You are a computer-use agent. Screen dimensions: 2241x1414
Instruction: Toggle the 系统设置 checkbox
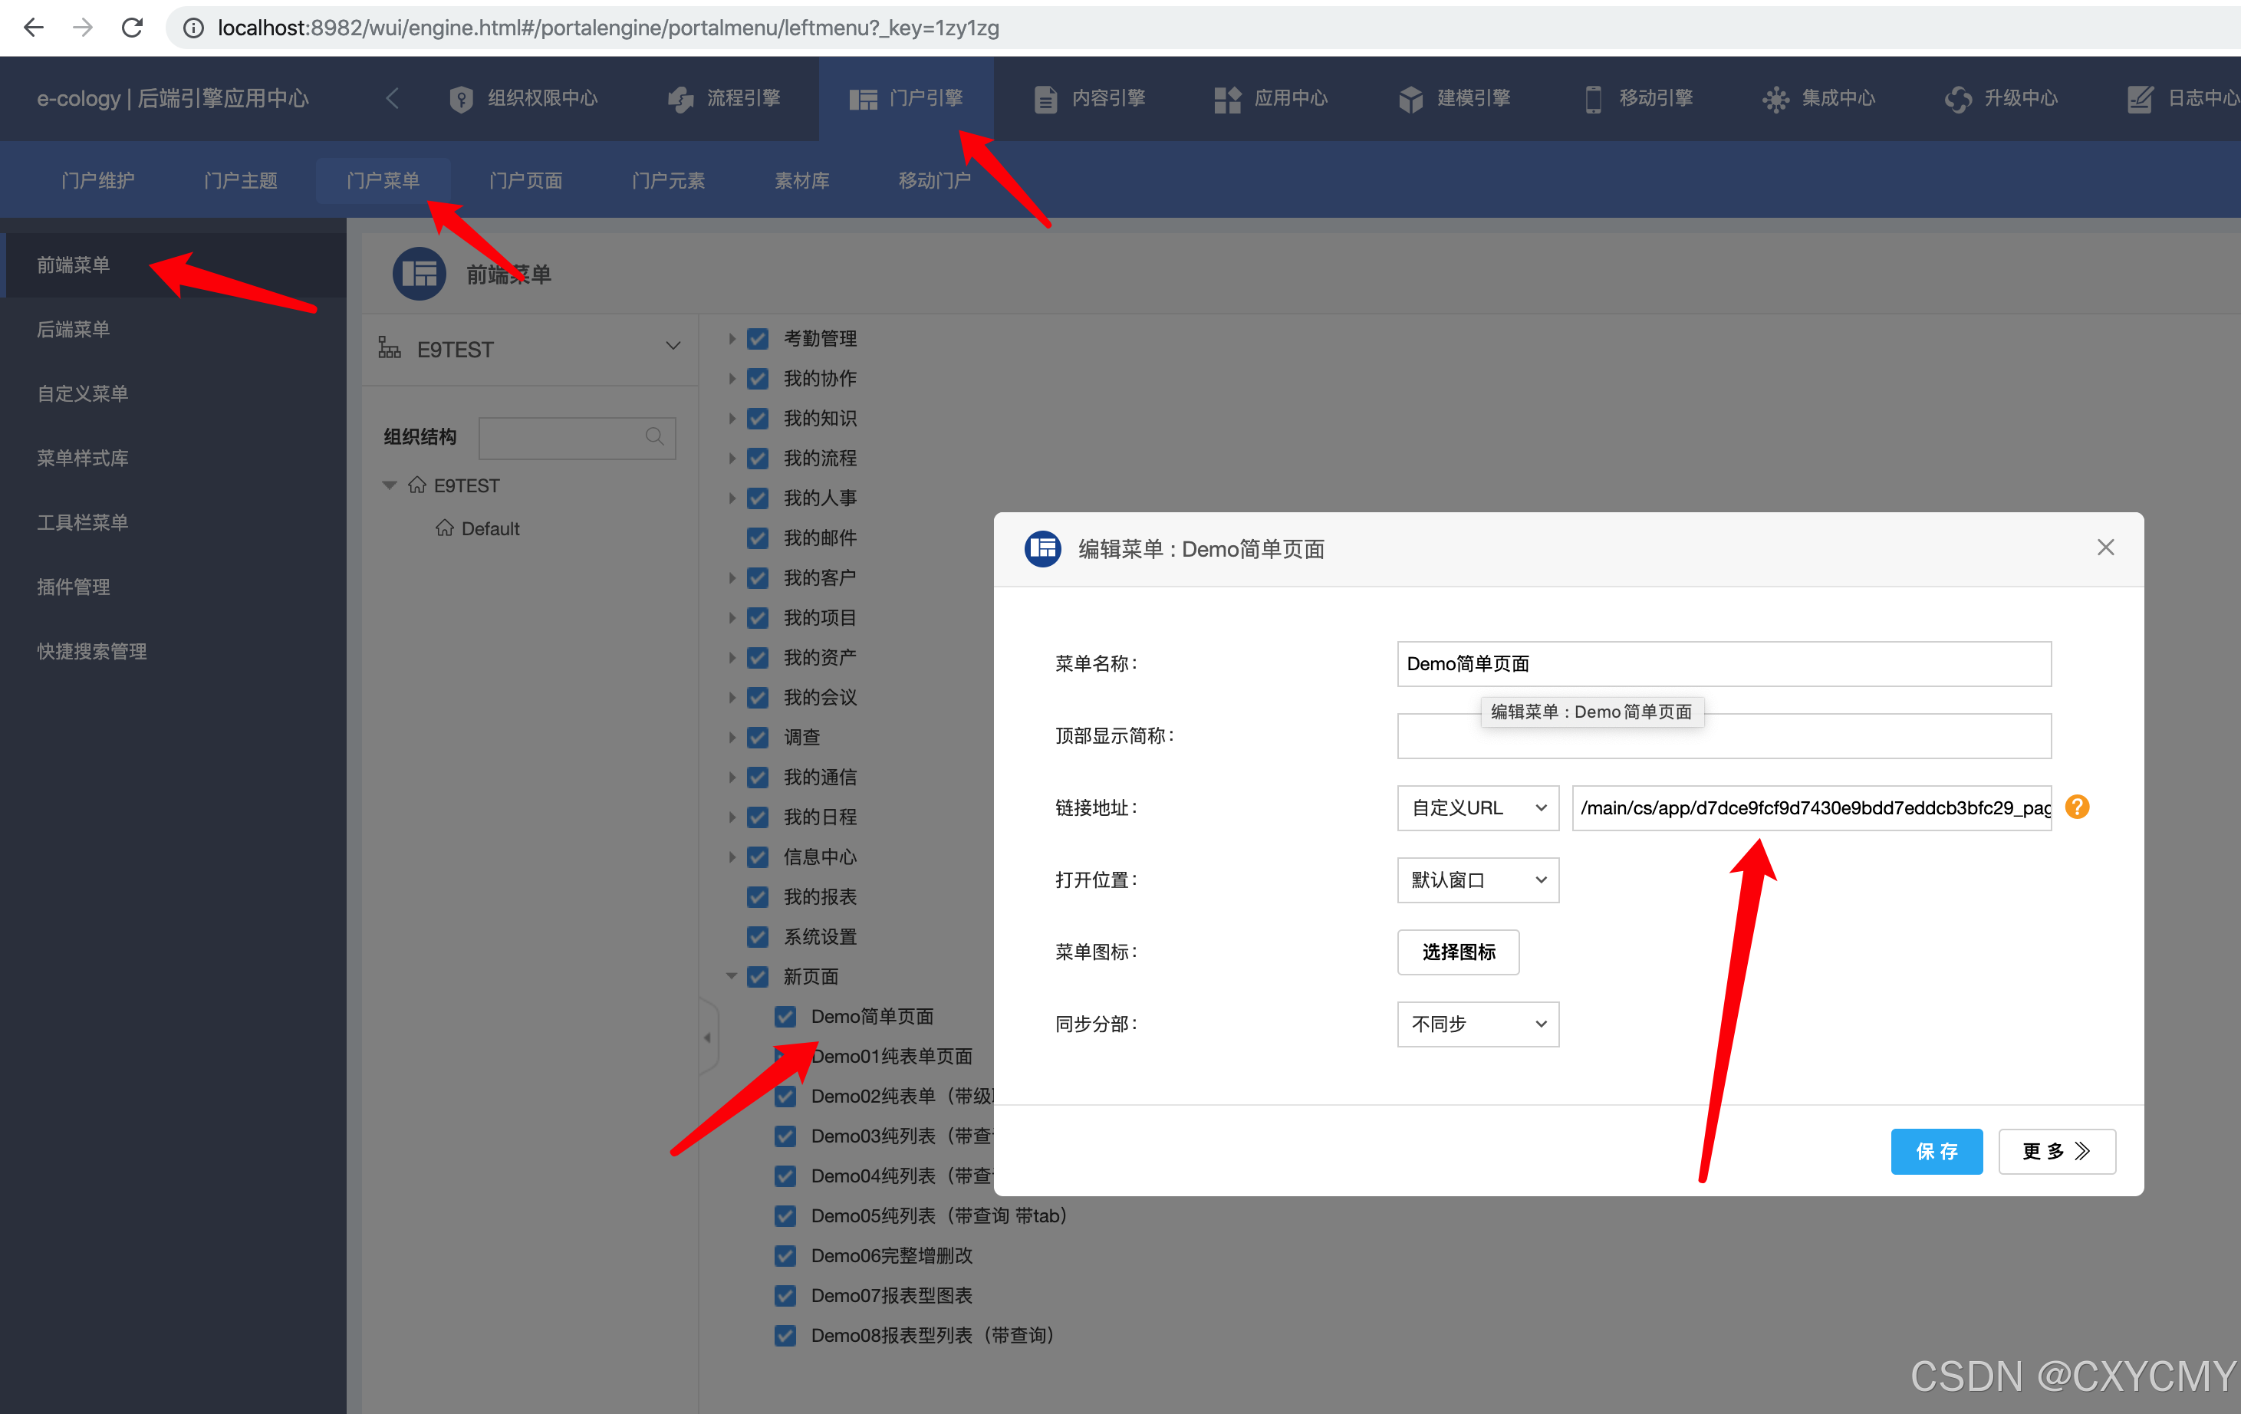tap(759, 937)
